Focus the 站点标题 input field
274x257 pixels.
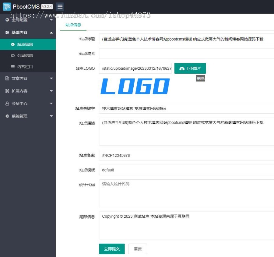(x=186, y=39)
